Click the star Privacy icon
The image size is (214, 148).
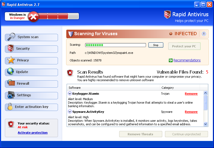[11, 60]
